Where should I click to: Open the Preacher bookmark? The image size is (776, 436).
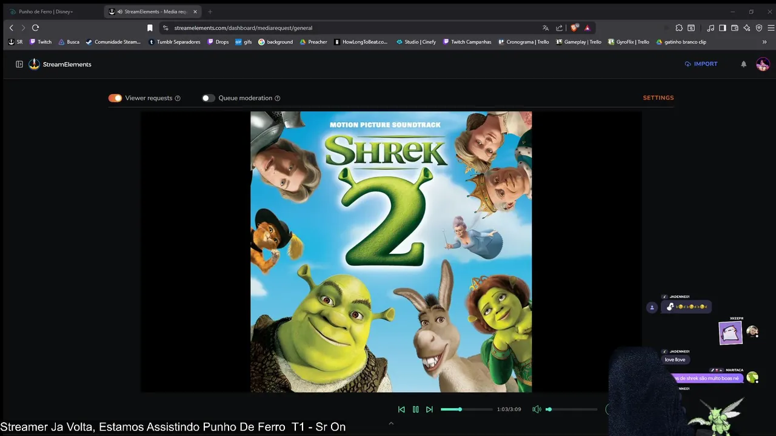(313, 42)
